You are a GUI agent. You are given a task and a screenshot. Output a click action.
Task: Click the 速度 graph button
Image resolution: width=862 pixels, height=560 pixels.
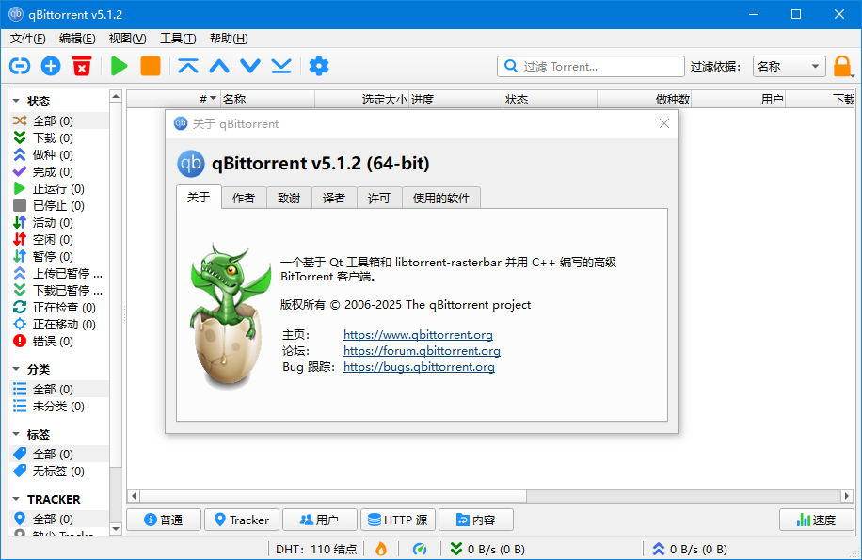pos(817,520)
